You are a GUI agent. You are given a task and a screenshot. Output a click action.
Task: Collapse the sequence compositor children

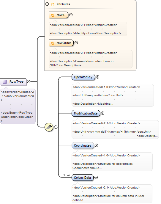coord(56,127)
